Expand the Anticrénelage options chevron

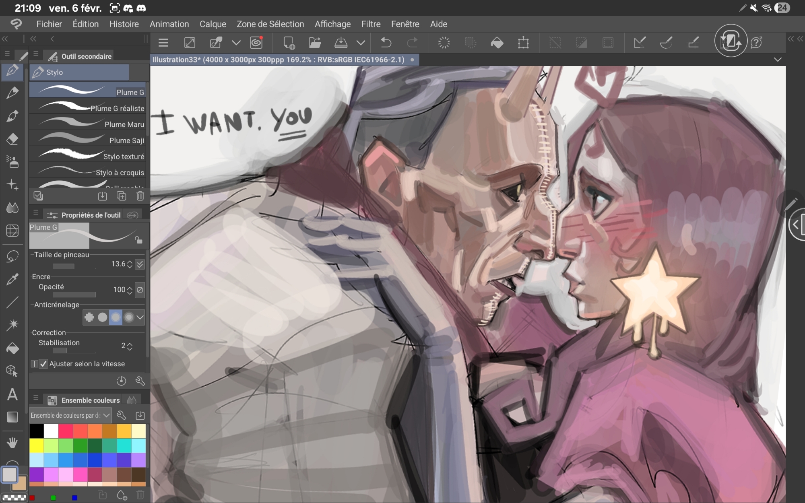pyautogui.click(x=140, y=317)
